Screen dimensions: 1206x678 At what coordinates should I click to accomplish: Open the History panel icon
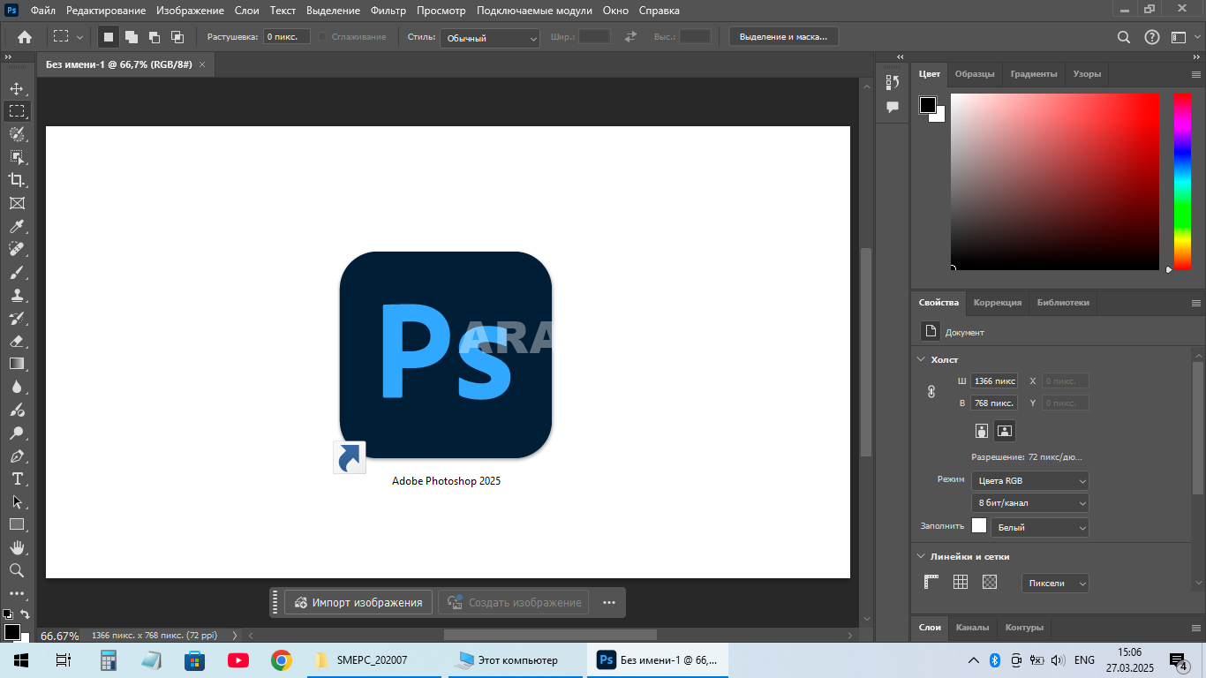coord(893,82)
